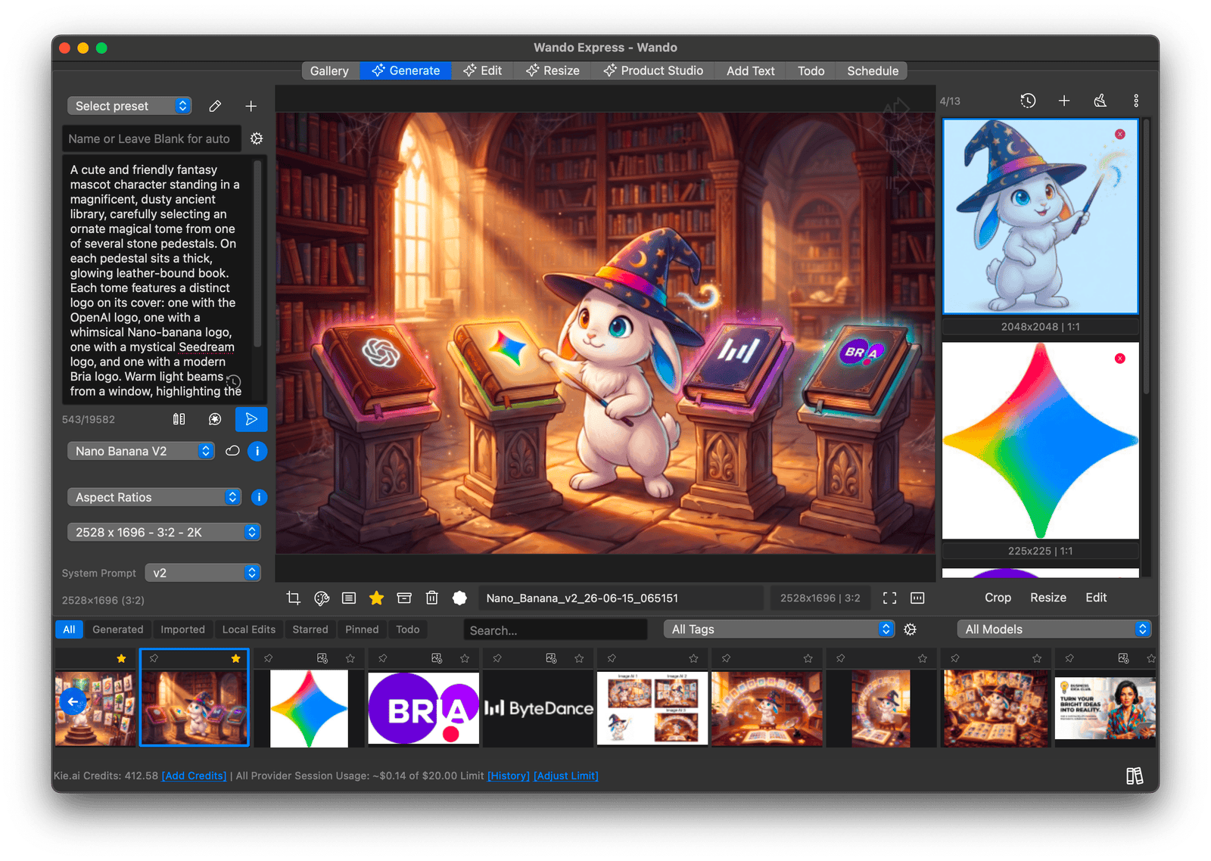Open the Add Text tab

750,71
